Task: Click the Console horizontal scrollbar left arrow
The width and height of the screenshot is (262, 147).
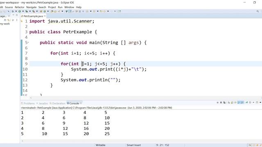Action: click(x=23, y=141)
